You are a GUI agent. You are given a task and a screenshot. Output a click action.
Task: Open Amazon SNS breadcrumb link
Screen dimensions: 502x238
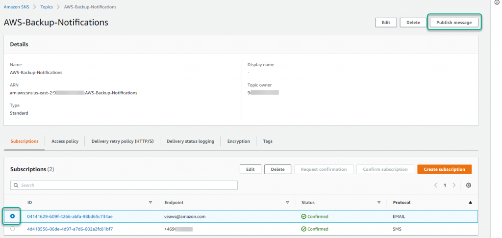click(16, 7)
